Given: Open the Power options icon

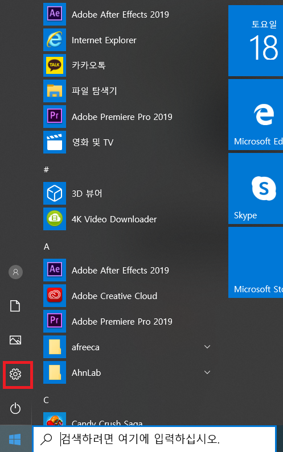Looking at the screenshot, I should point(15,408).
